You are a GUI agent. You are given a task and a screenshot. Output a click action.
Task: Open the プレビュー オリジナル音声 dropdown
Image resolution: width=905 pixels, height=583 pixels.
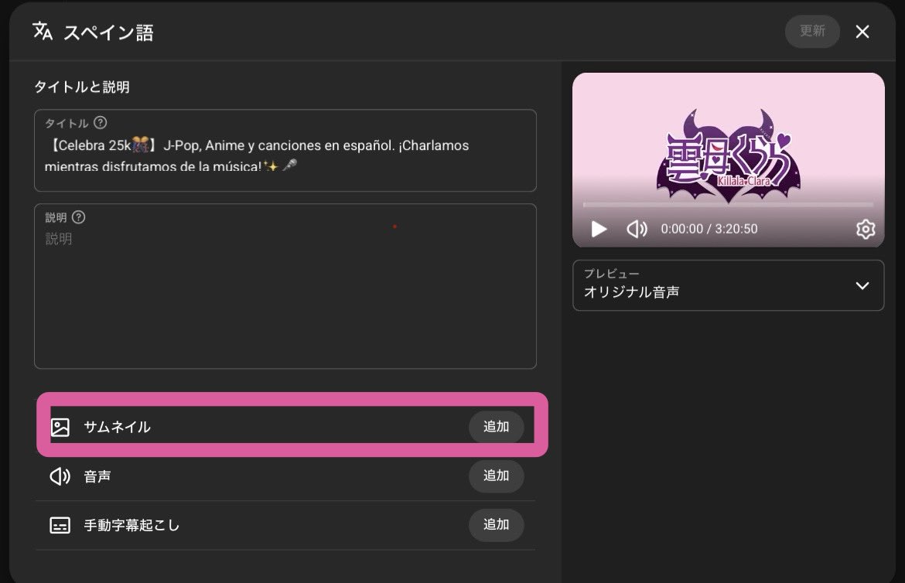(728, 285)
